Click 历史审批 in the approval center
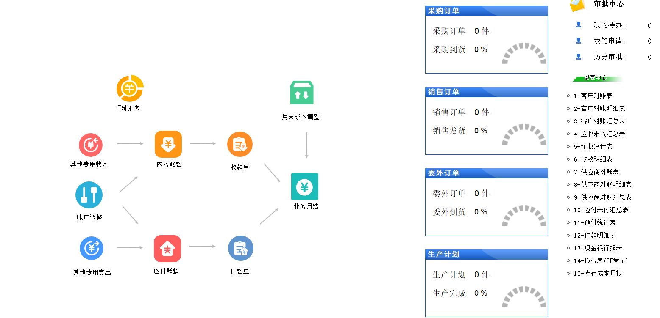This screenshot has height=318, width=660. tap(610, 57)
